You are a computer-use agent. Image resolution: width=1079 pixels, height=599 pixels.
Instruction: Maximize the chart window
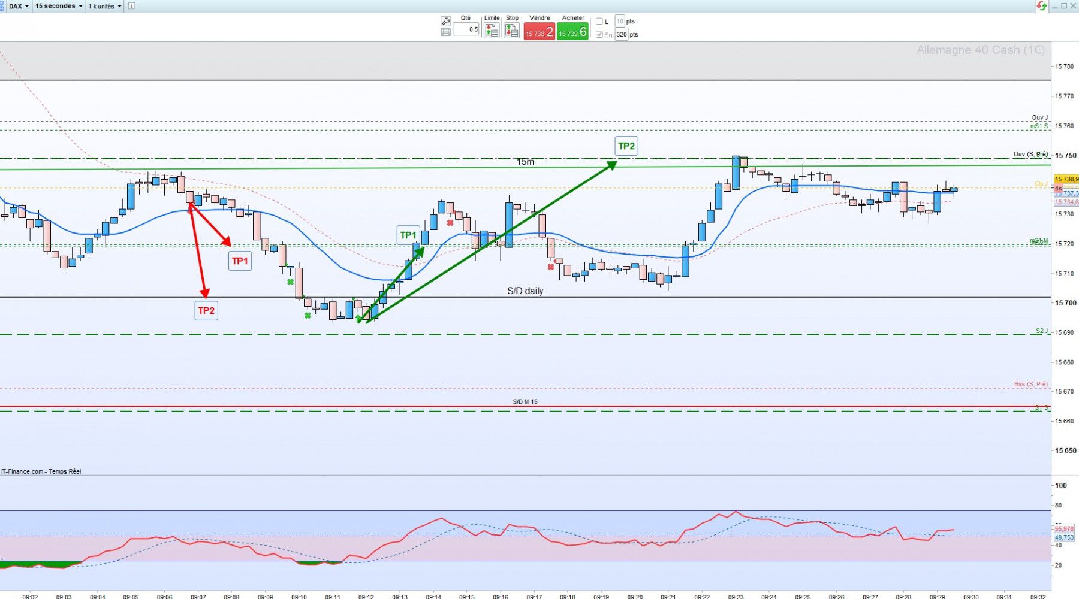point(1064,6)
